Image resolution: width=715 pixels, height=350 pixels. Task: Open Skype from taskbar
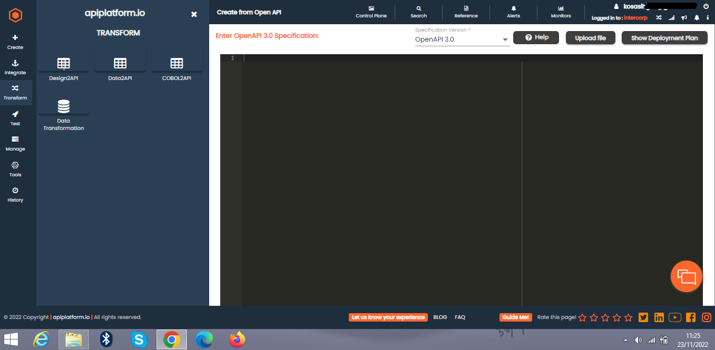(139, 339)
